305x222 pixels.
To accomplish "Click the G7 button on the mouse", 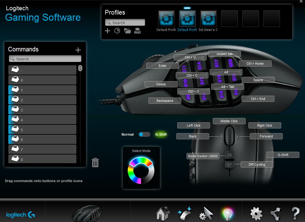I will (x=230, y=164).
